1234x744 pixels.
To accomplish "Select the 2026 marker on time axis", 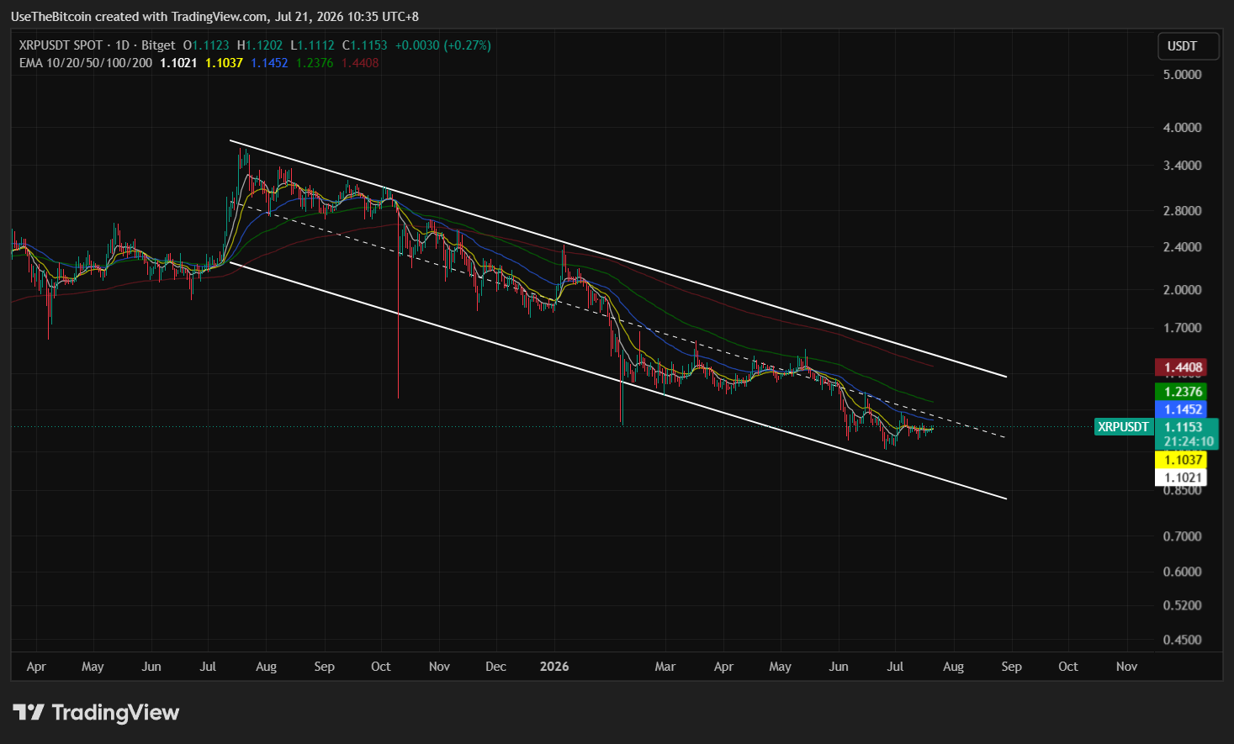I will tap(554, 667).
